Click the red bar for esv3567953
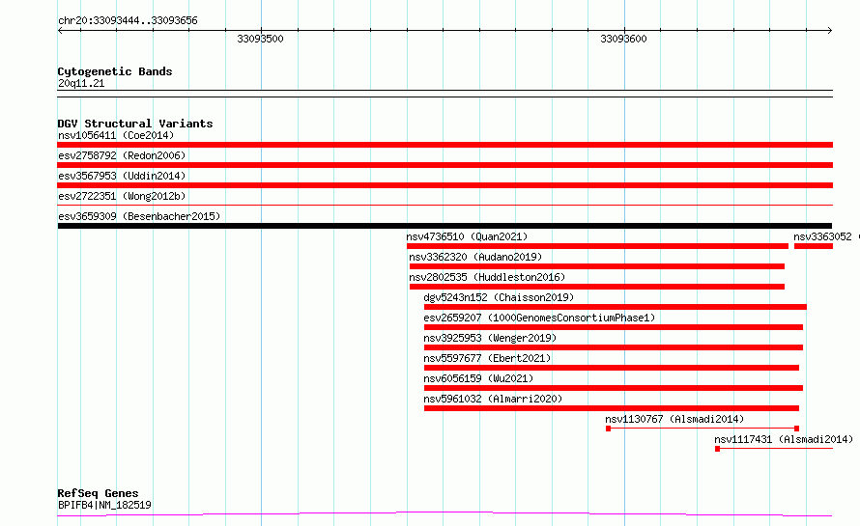Image resolution: width=860 pixels, height=526 pixels. click(444, 185)
